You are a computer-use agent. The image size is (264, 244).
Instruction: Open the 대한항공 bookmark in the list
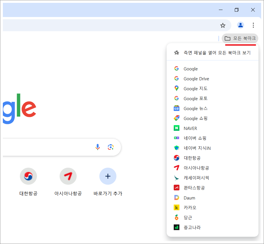[213, 158]
